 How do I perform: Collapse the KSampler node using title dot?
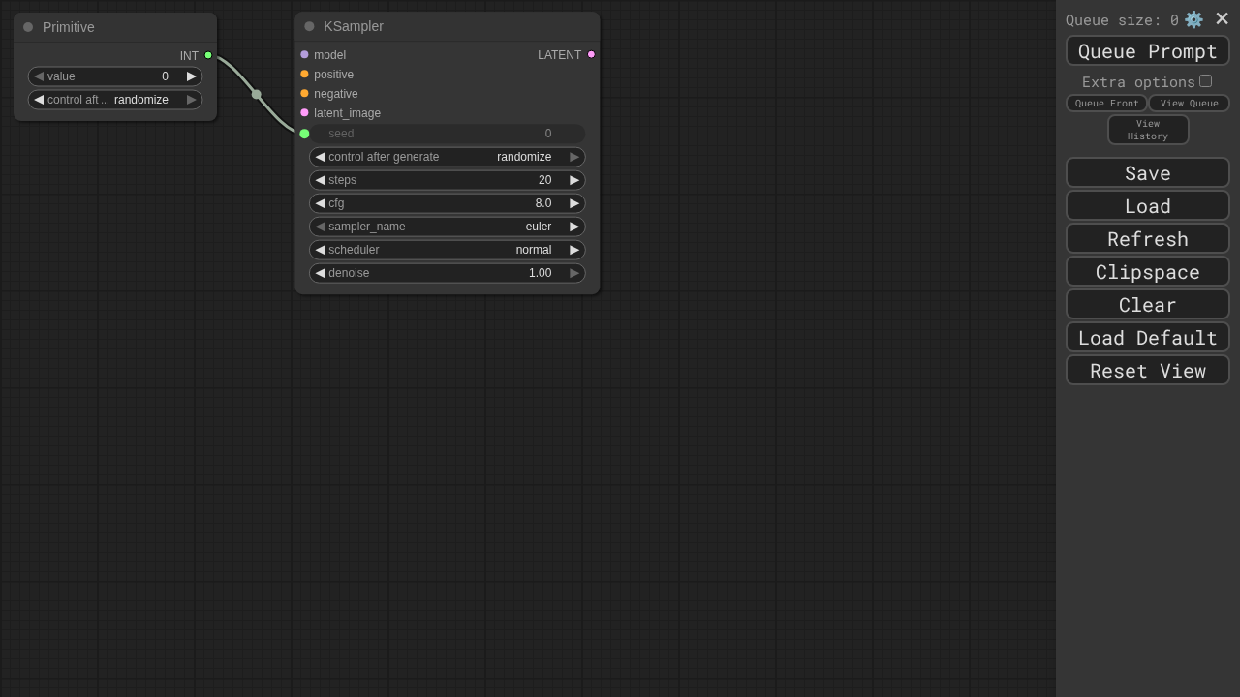pos(309,26)
